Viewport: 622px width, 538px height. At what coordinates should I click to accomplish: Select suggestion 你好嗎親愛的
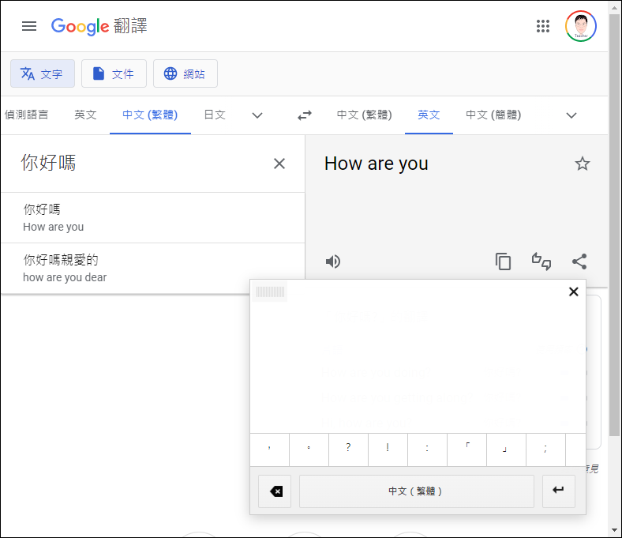tap(152, 269)
